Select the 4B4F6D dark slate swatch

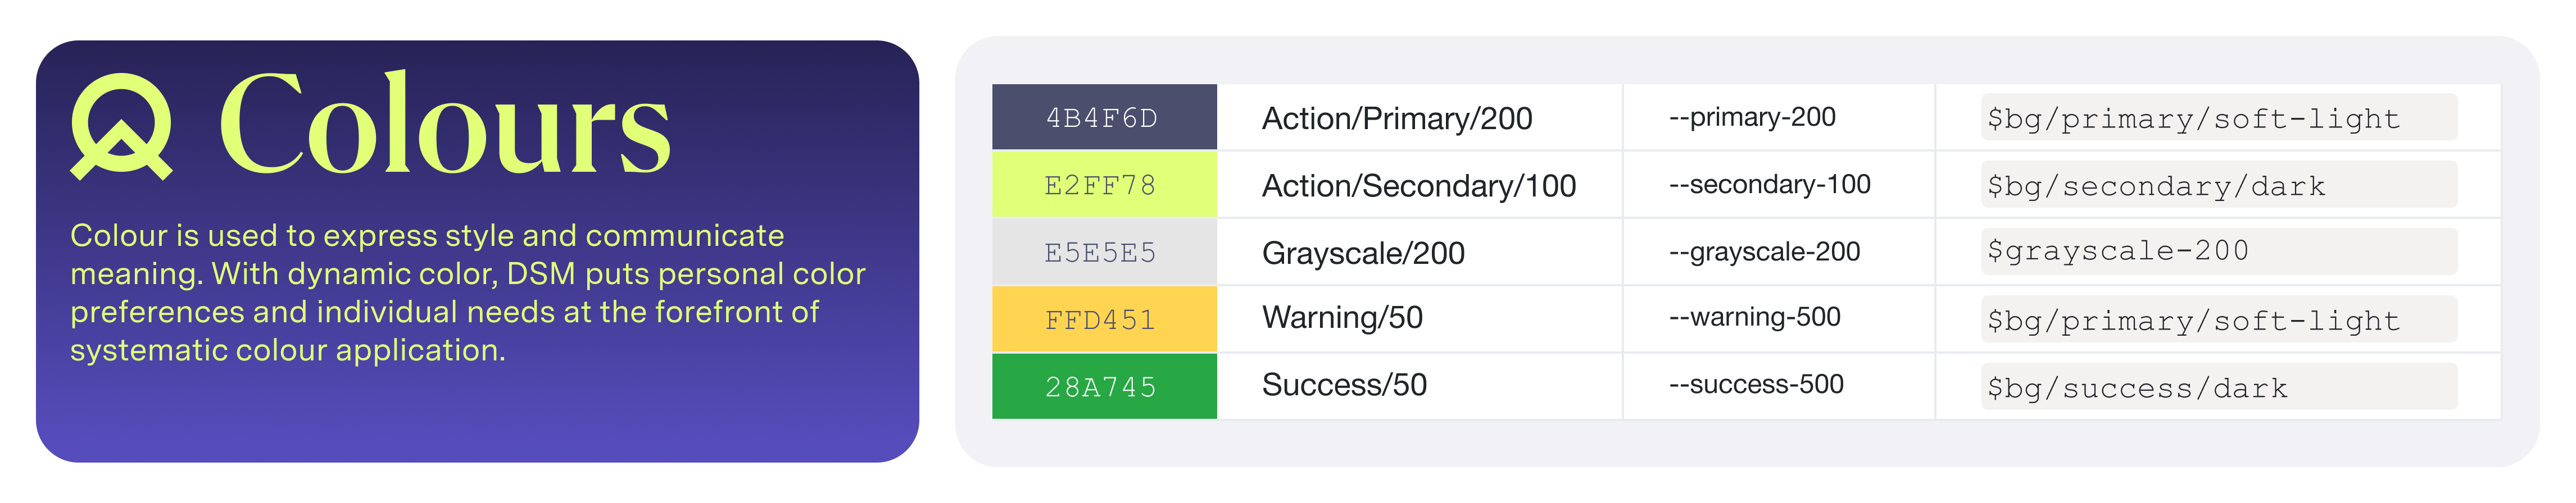point(1103,118)
